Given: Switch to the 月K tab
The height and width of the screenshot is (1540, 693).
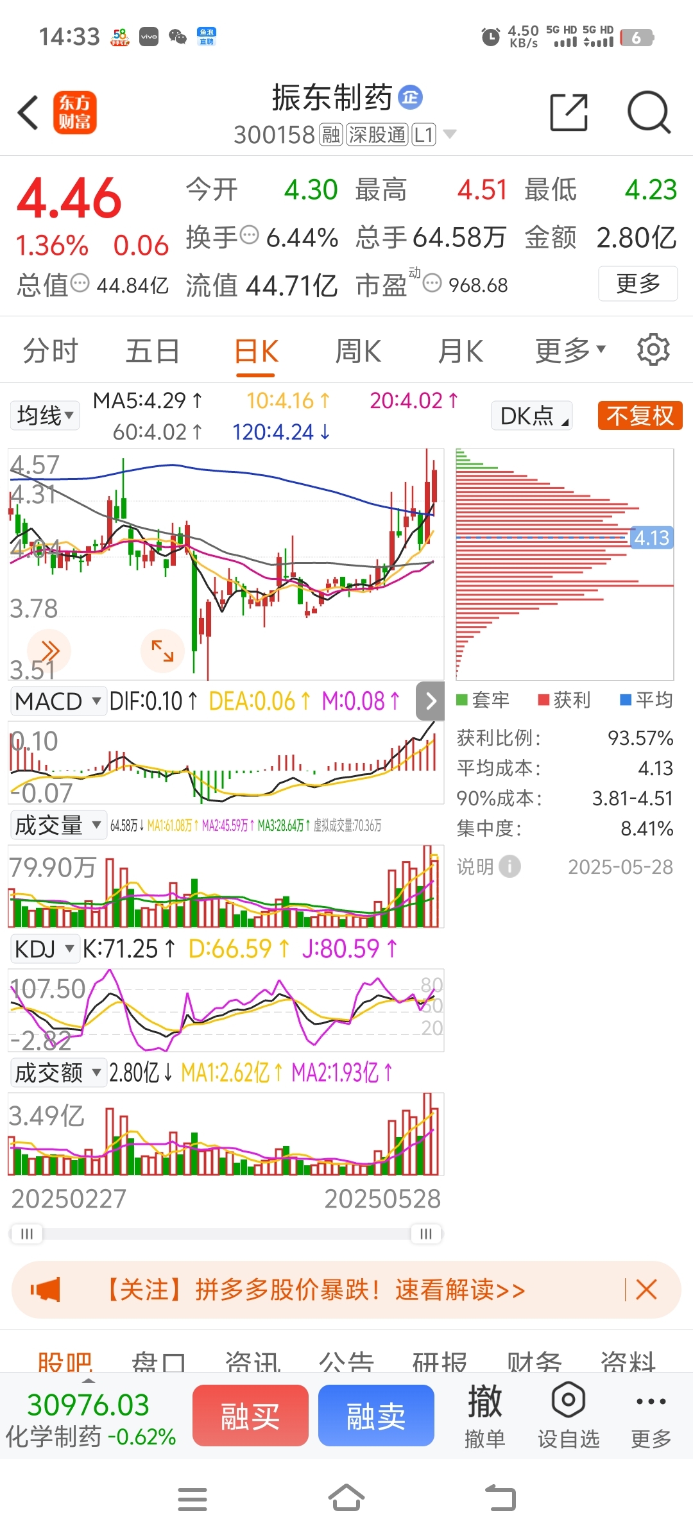Looking at the screenshot, I should pos(461,351).
